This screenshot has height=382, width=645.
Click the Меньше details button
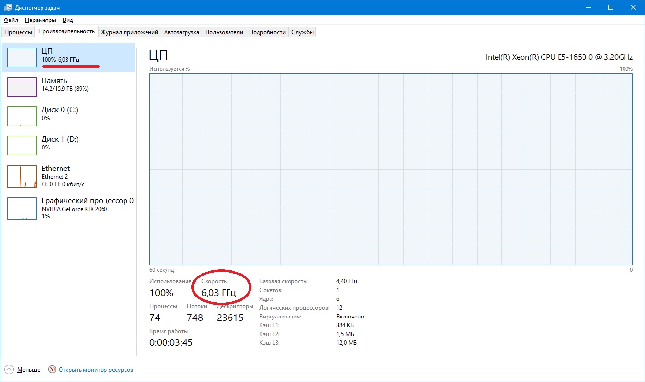pyautogui.click(x=28, y=370)
